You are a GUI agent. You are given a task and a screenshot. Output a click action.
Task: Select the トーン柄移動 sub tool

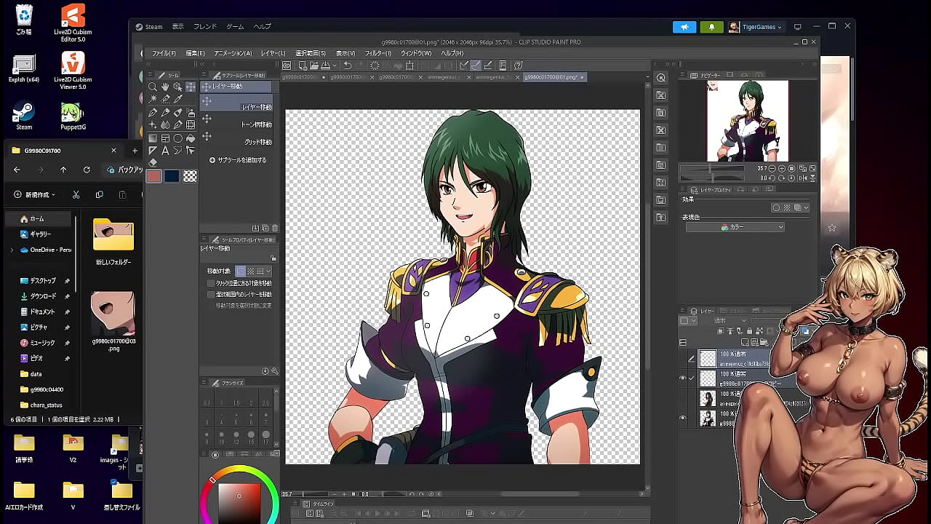[x=236, y=121]
